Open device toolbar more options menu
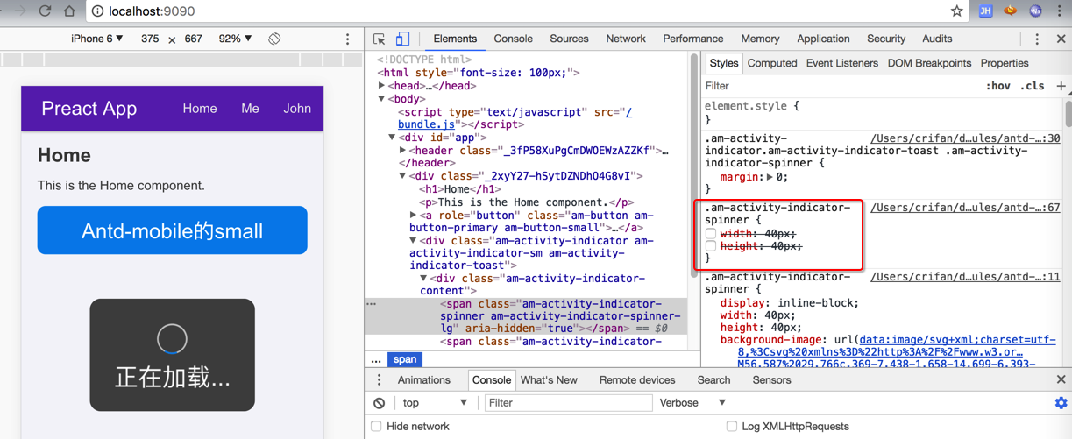Image resolution: width=1072 pixels, height=439 pixels. [x=347, y=39]
